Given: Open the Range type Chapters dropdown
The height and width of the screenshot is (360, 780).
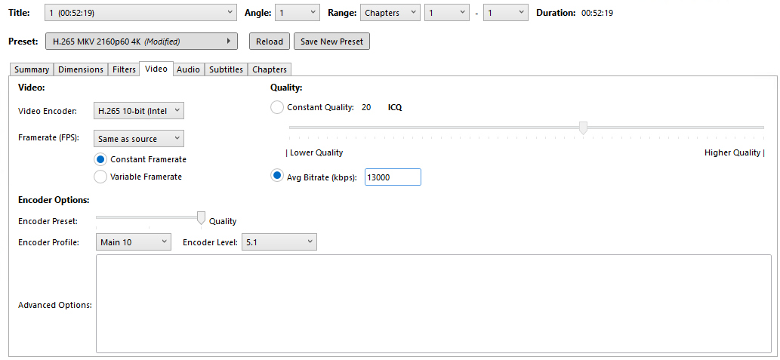Looking at the screenshot, I should (x=390, y=13).
